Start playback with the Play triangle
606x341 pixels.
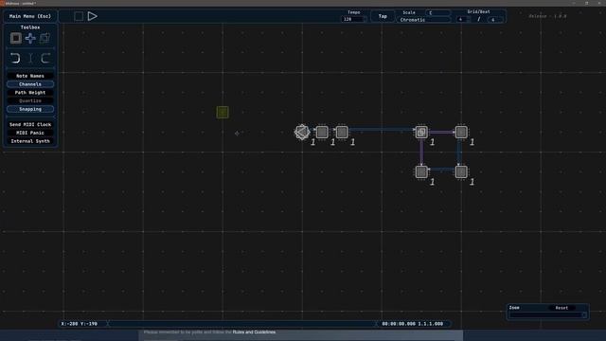pos(93,16)
